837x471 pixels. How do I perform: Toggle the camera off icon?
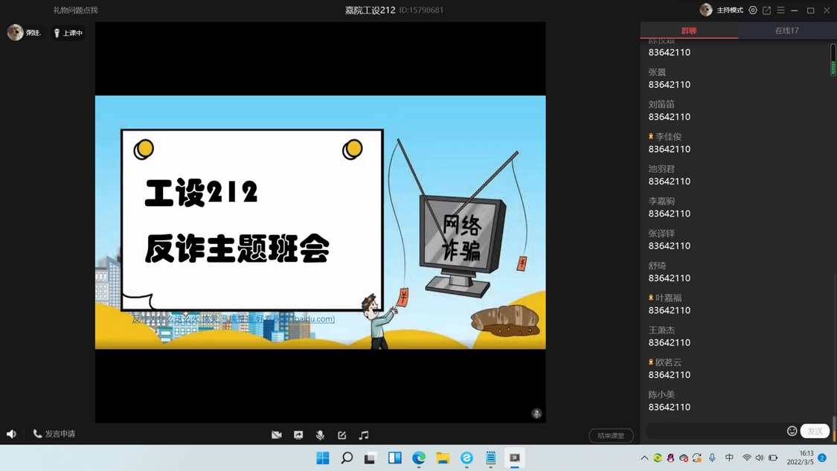(277, 435)
